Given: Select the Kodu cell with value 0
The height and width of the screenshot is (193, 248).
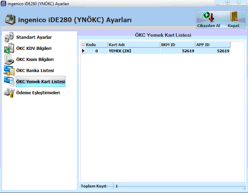Looking at the screenshot, I should 97,51.
